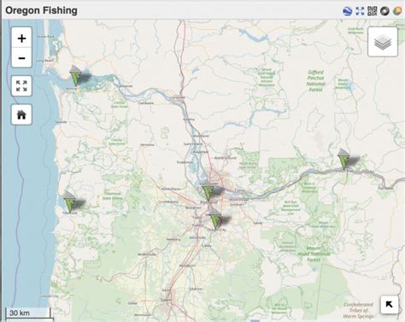Click the Mount Hood National Forest label
This screenshot has width=405, height=322.
click(314, 254)
